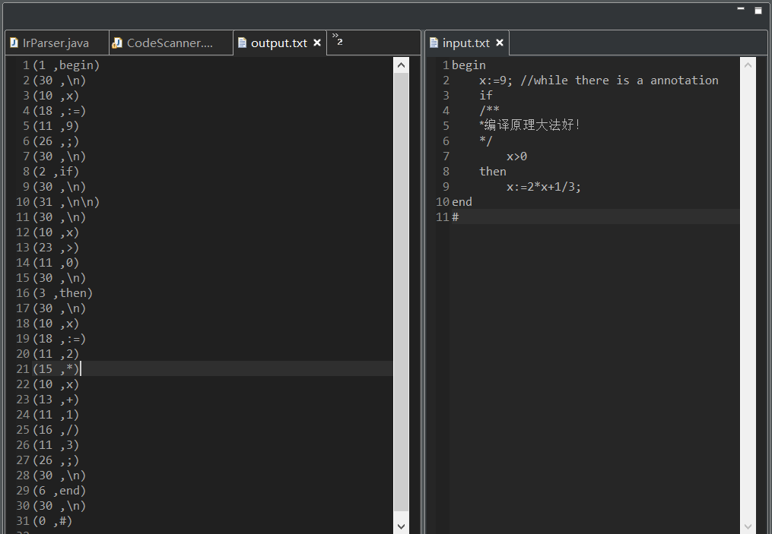Click the "//while there is a annotation" comment

619,81
